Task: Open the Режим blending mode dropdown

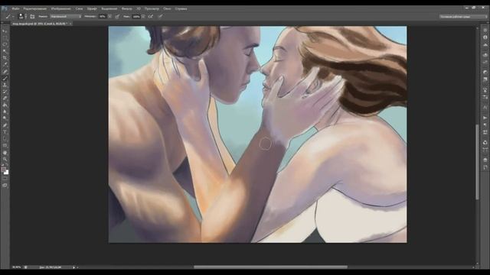Action: pyautogui.click(x=66, y=17)
